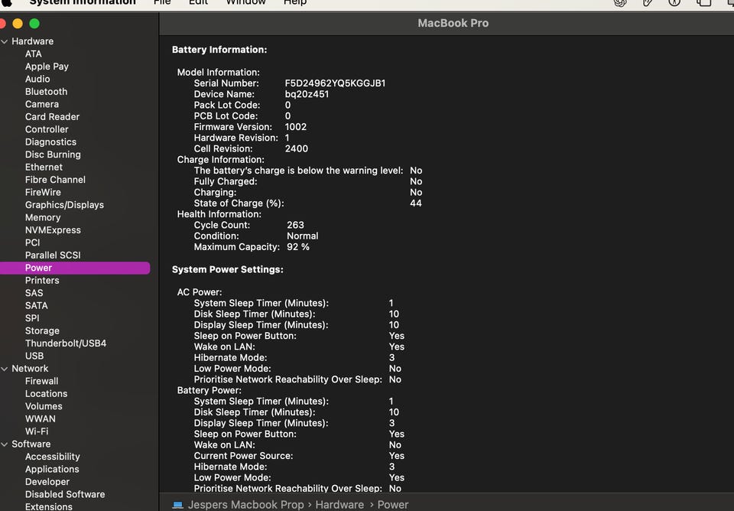Image resolution: width=734 pixels, height=511 pixels.
Task: Collapse the Network category chevron
Action: tap(5, 369)
